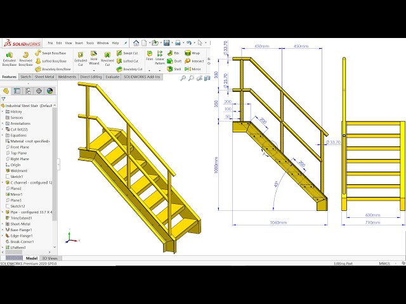Click the Shell tool
This screenshot has width=406, height=304.
point(174,69)
